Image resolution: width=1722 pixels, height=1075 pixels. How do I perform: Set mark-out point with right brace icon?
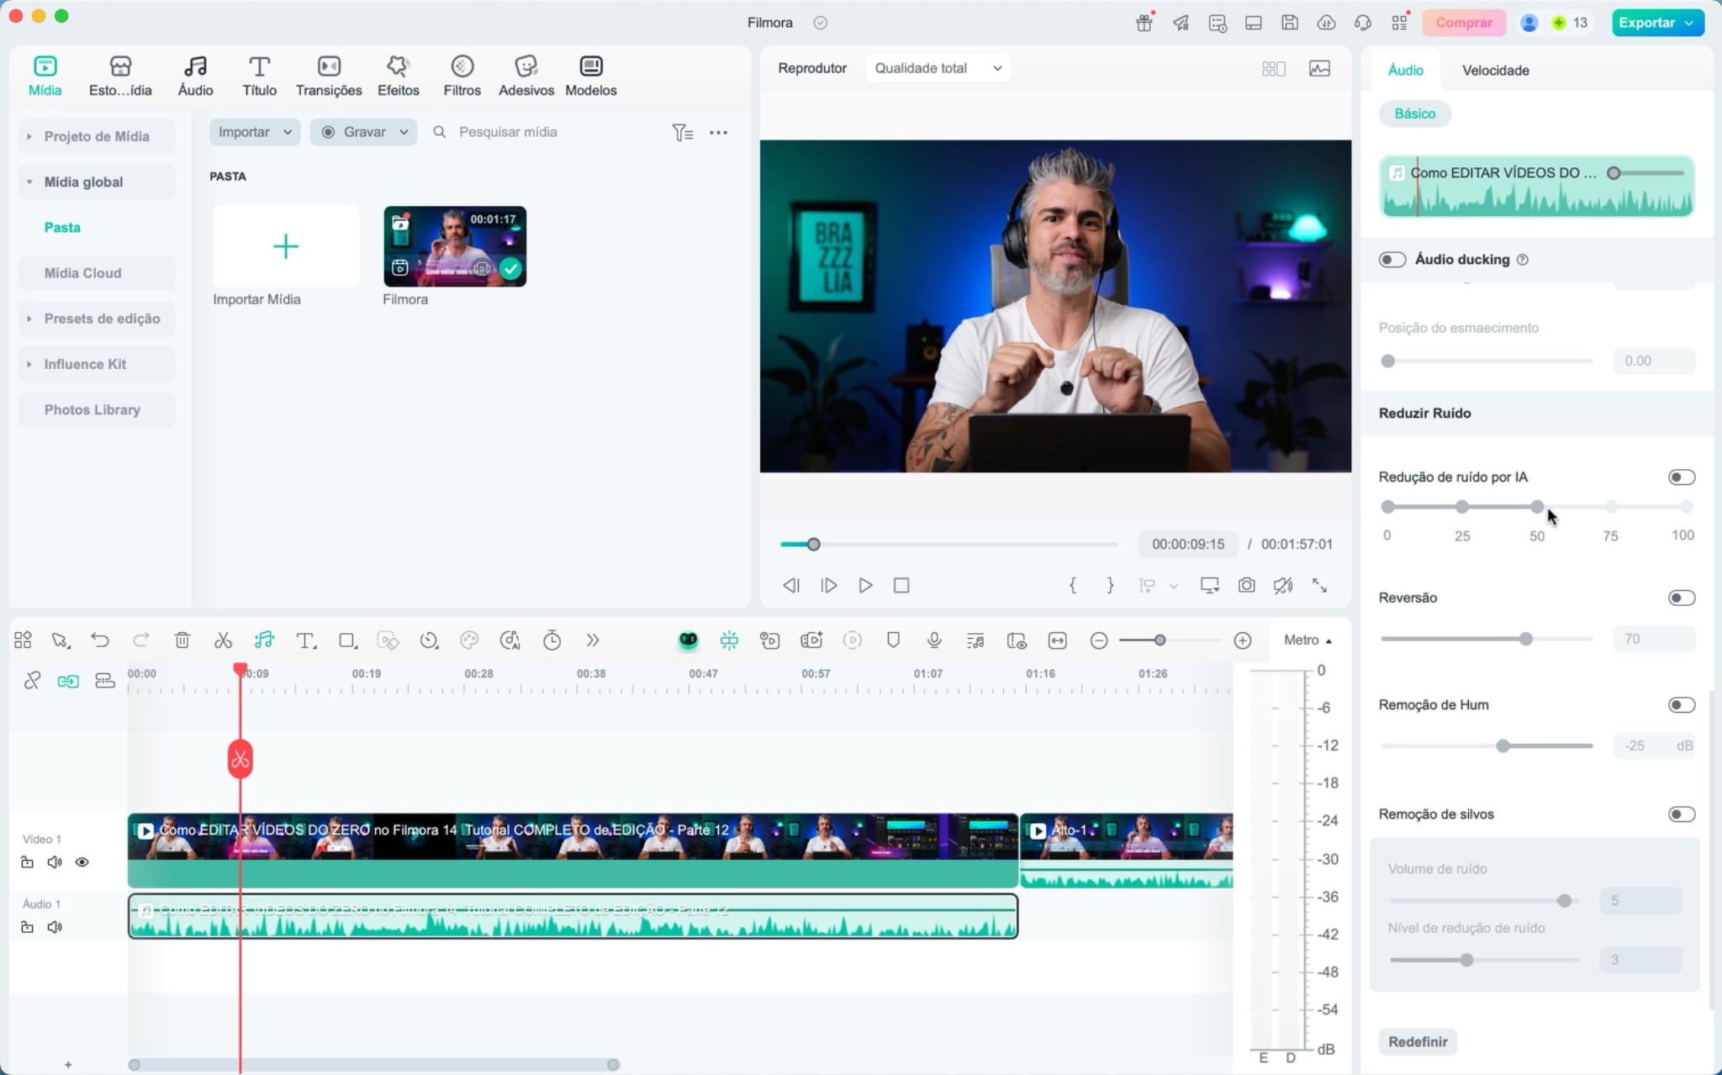[1110, 585]
